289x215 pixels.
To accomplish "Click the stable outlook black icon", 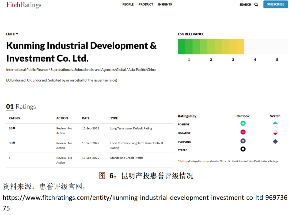I will 243,149.
